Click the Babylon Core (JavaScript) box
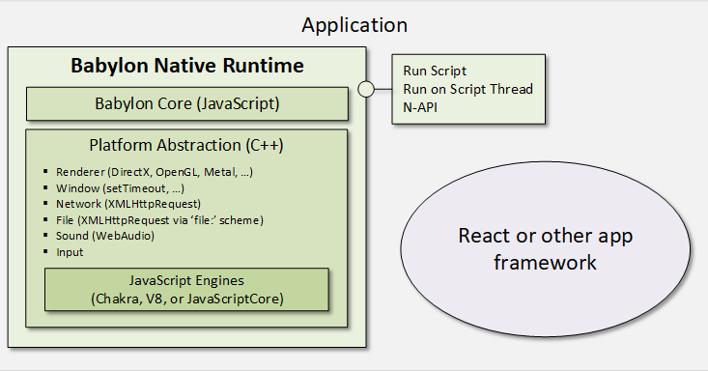 click(x=187, y=104)
